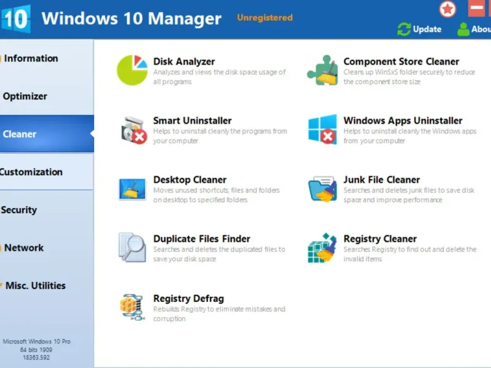The width and height of the screenshot is (491, 368).
Task: Click "Rebuilds Registry to eliminate mistakes" text
Action: 219,314
